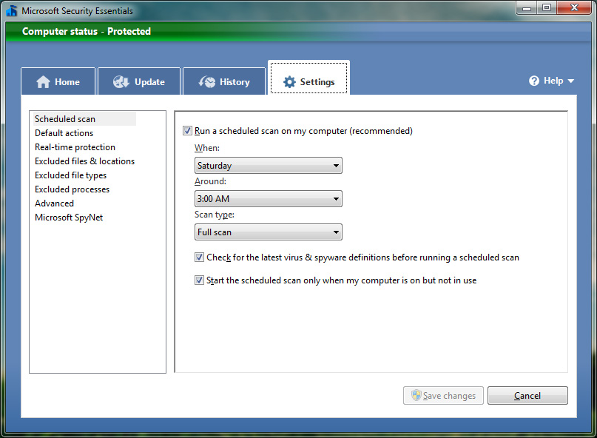The image size is (597, 438).
Task: Toggle Check for latest definitions checkbox
Action: [199, 257]
